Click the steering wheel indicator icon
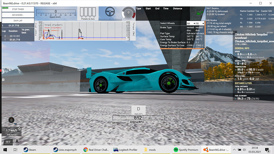 click(110, 12)
